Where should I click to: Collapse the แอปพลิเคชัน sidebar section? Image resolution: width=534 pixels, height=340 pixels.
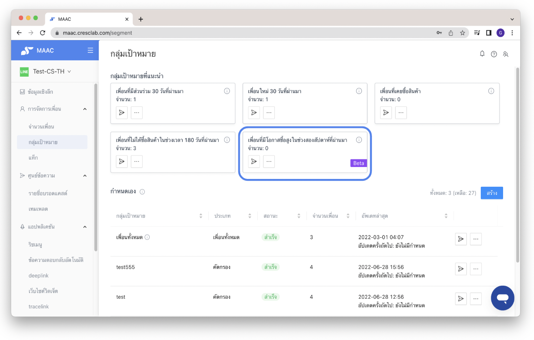click(x=85, y=227)
